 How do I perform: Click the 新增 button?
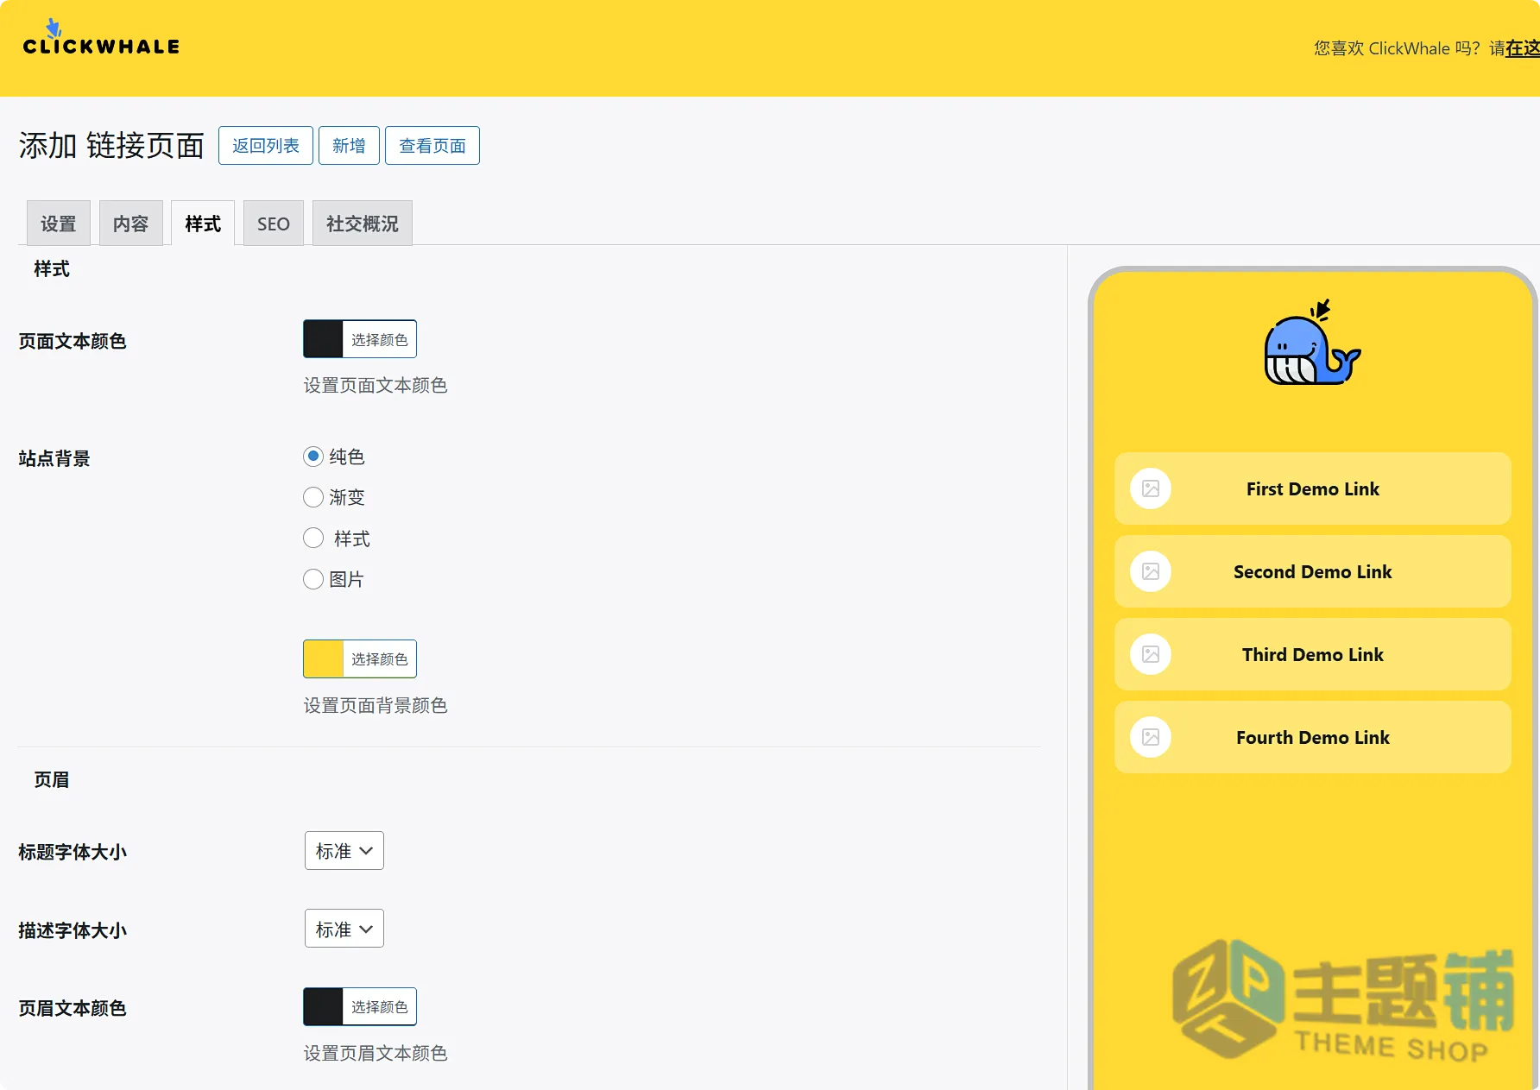(x=349, y=145)
